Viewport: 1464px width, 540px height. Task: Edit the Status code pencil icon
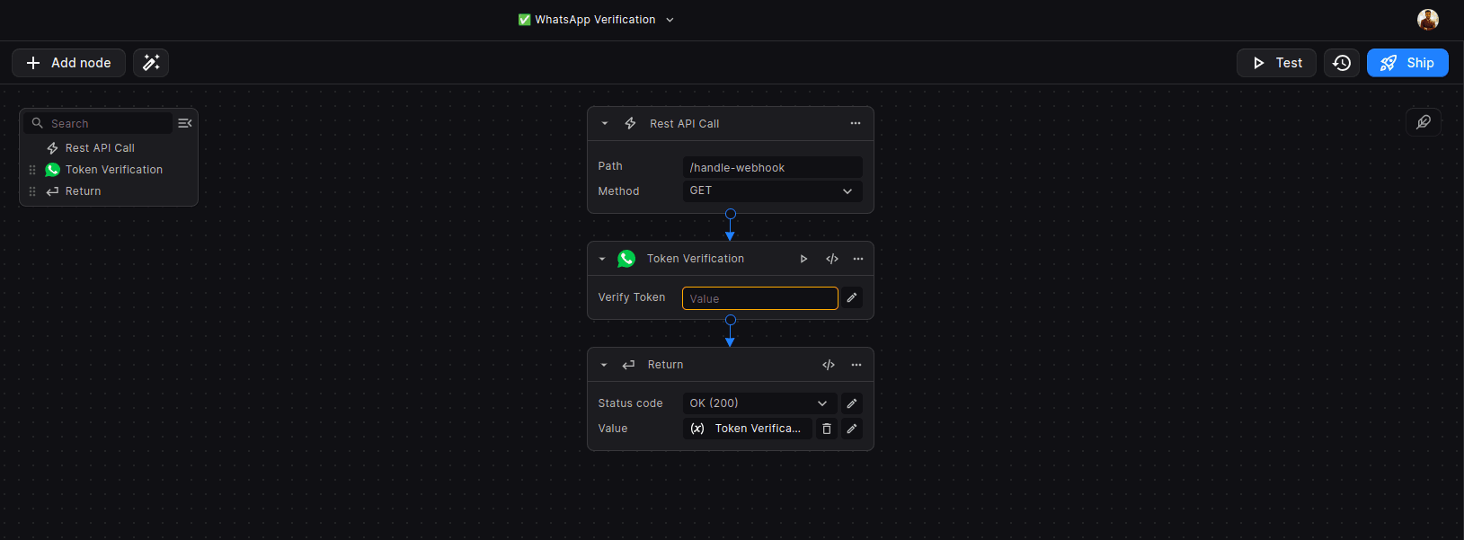852,403
